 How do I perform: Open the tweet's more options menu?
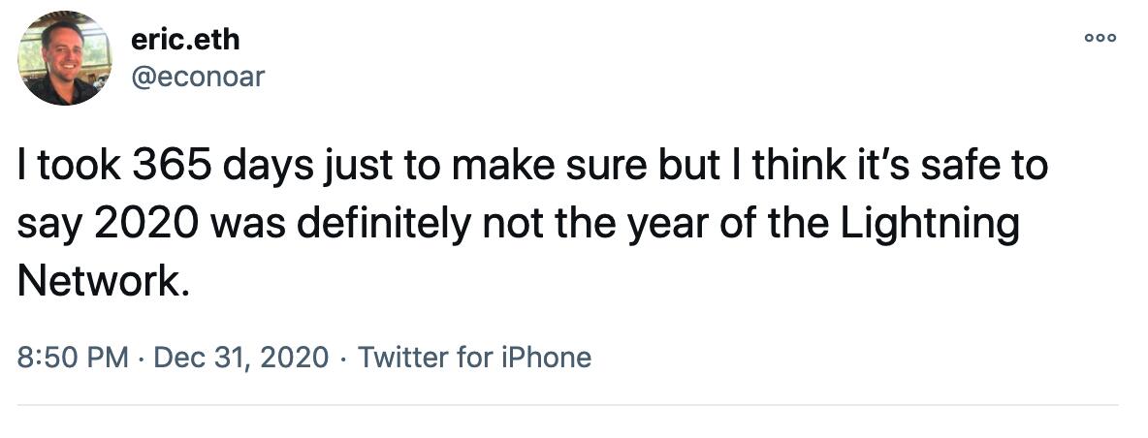[x=1101, y=39]
